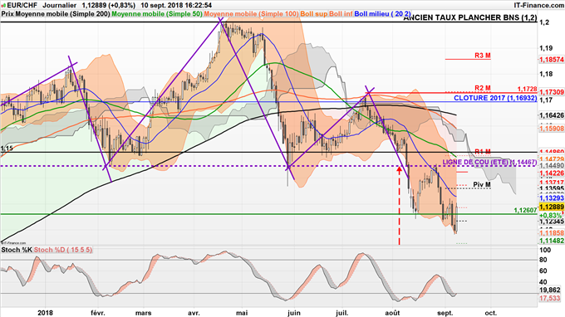The image size is (565, 317).
Task: Click the sept. time axis marker
Action: coord(445,313)
